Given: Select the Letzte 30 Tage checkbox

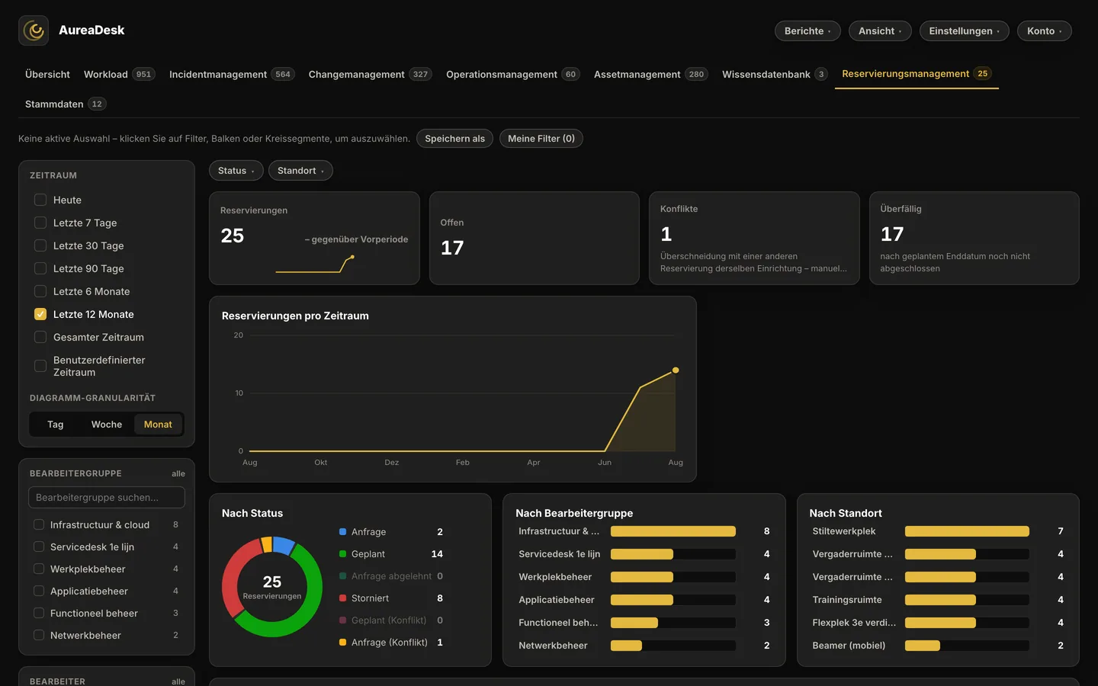Looking at the screenshot, I should point(40,245).
